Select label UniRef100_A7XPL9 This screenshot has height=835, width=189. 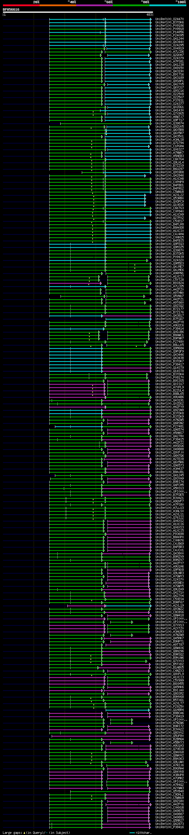tap(170, 387)
